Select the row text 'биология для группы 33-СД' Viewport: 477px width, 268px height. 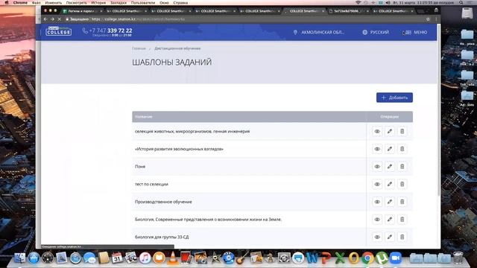[x=162, y=237]
